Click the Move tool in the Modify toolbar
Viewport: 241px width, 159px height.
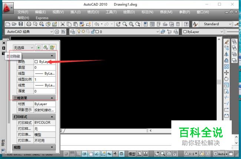tap(227, 72)
